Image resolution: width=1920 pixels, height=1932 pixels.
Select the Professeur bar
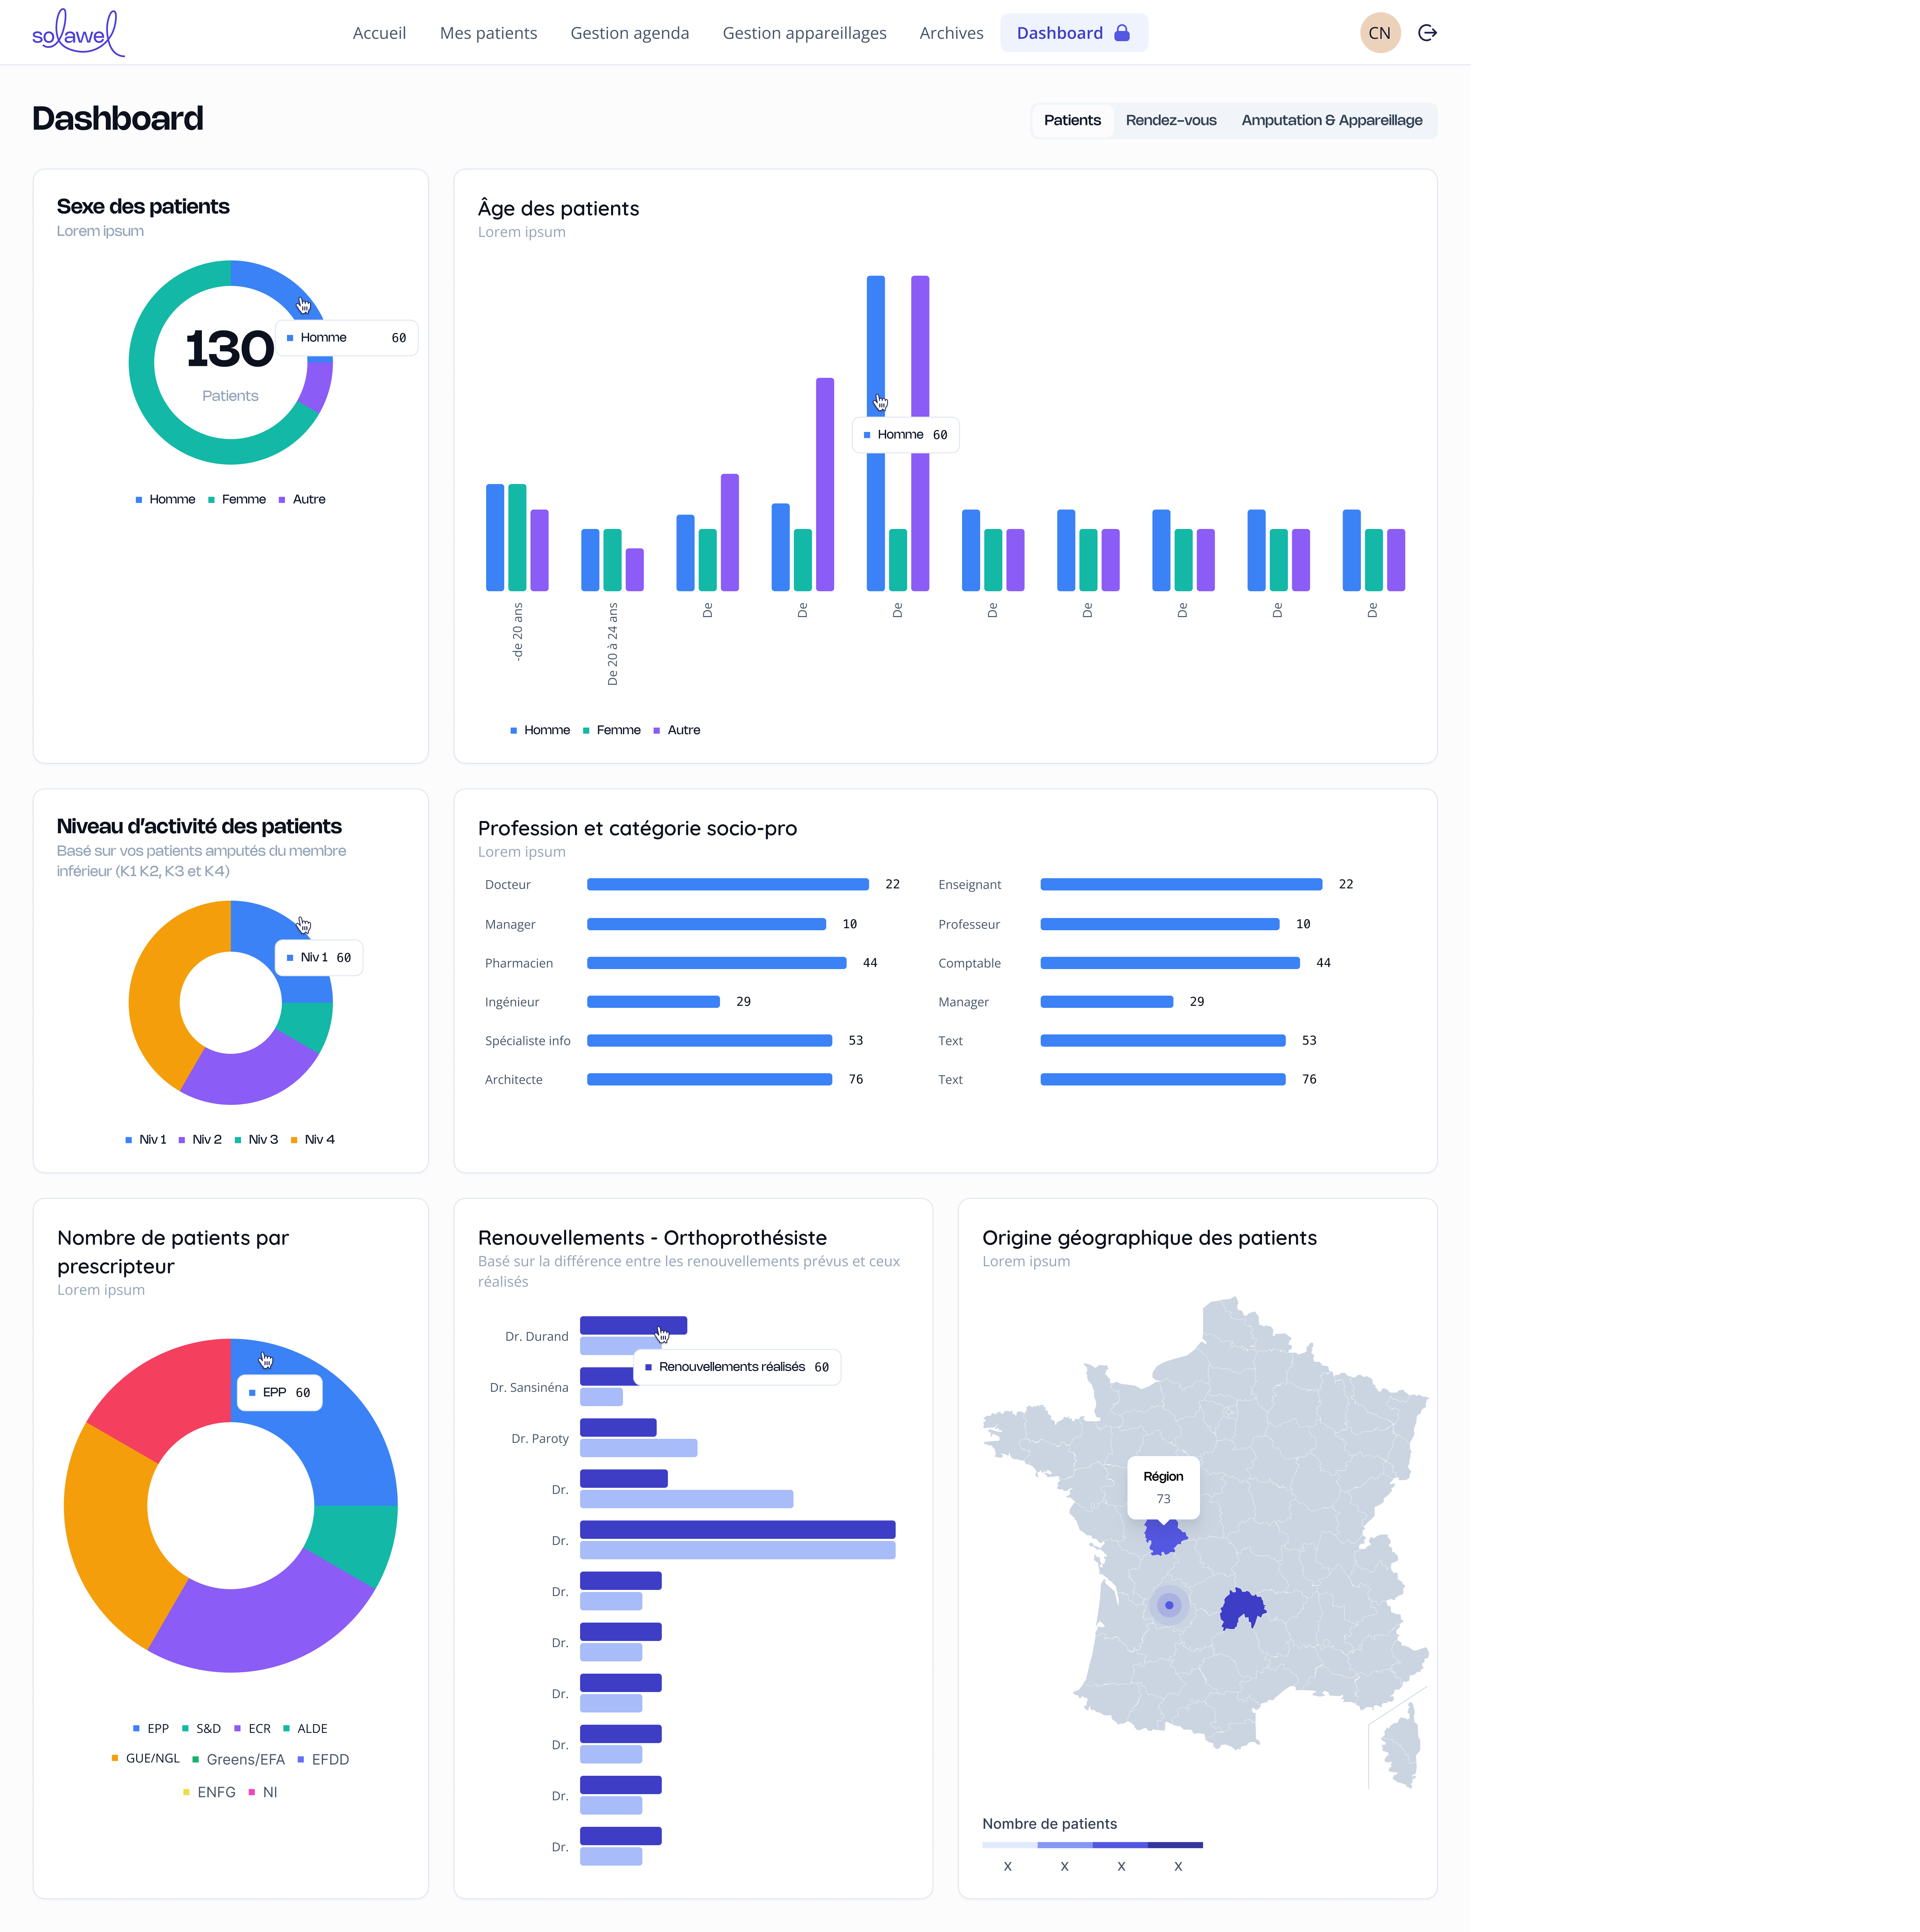[x=1160, y=924]
